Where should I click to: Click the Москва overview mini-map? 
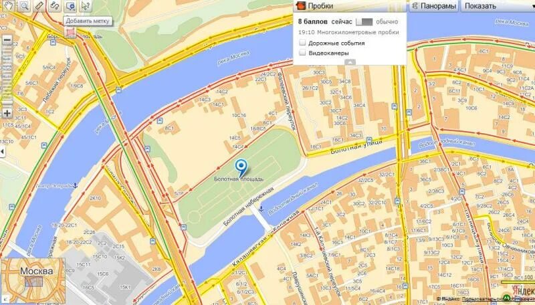point(33,282)
